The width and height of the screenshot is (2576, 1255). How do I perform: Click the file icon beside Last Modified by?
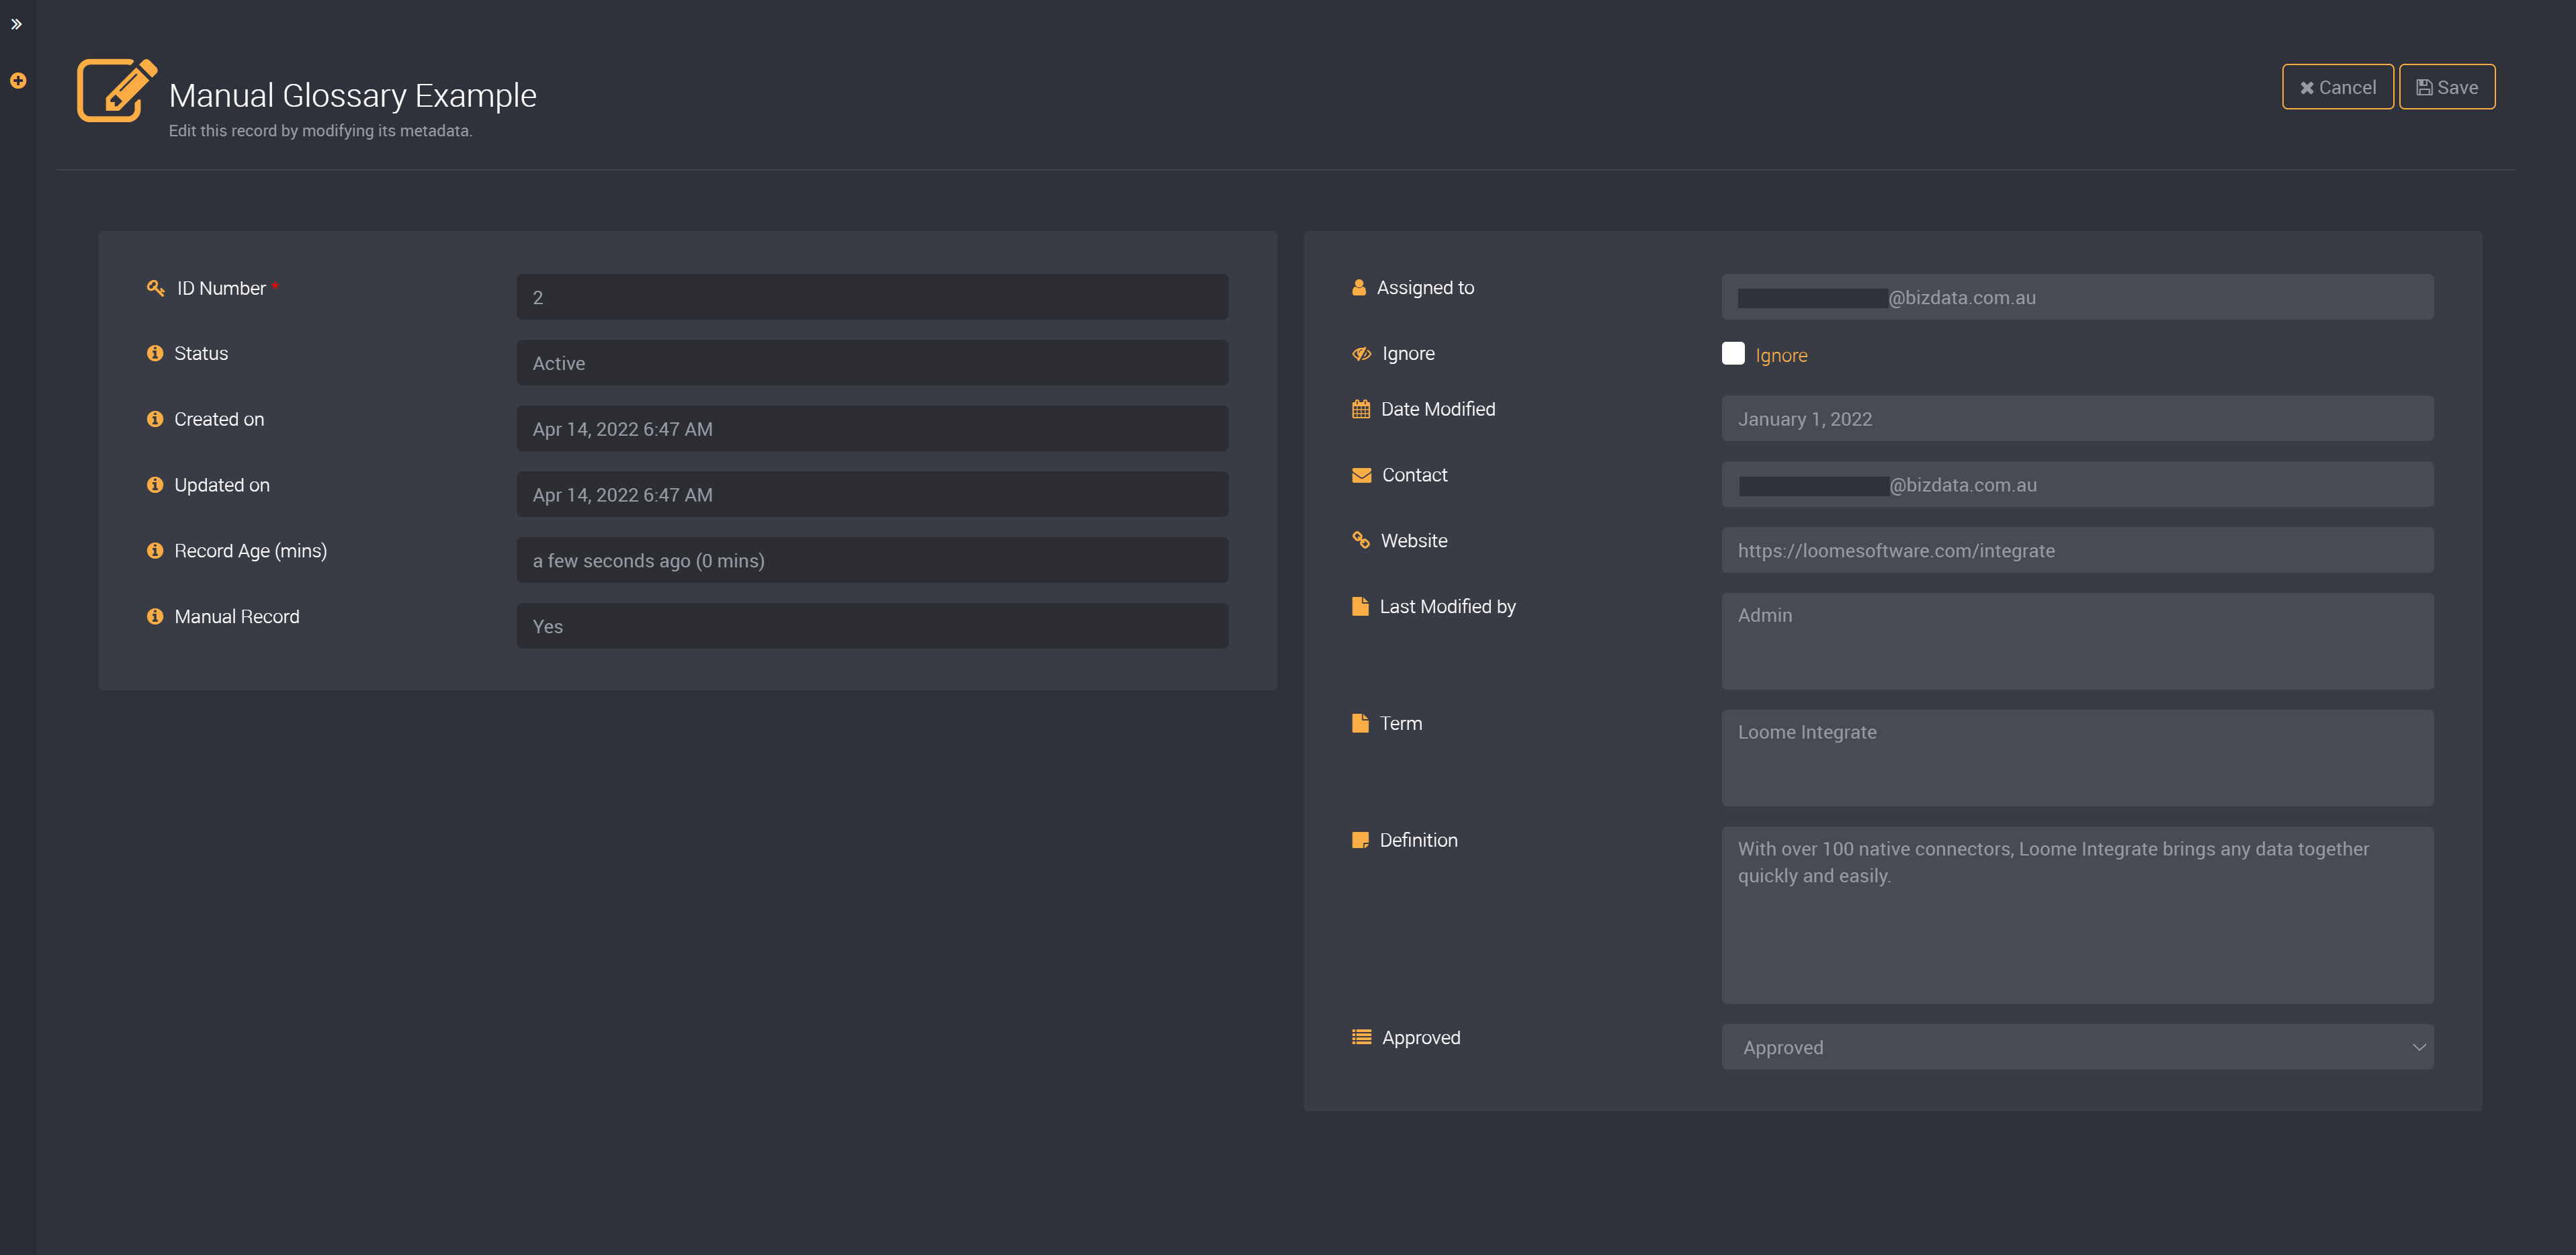point(1360,606)
